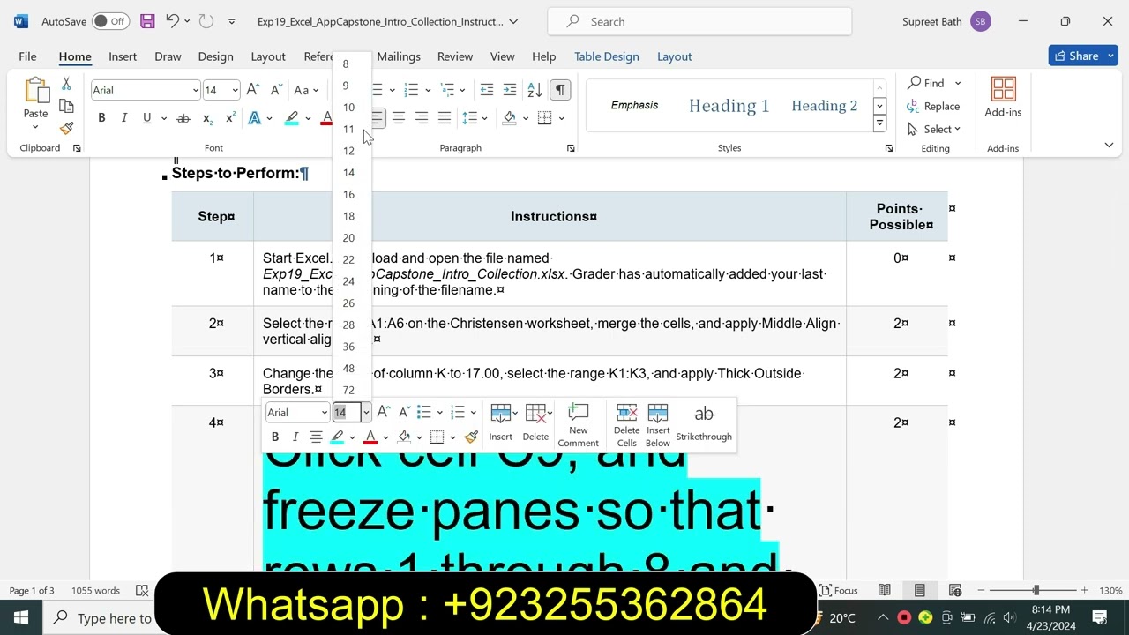Viewport: 1129px width, 635px height.
Task: Open the Review tab
Action: click(x=455, y=56)
